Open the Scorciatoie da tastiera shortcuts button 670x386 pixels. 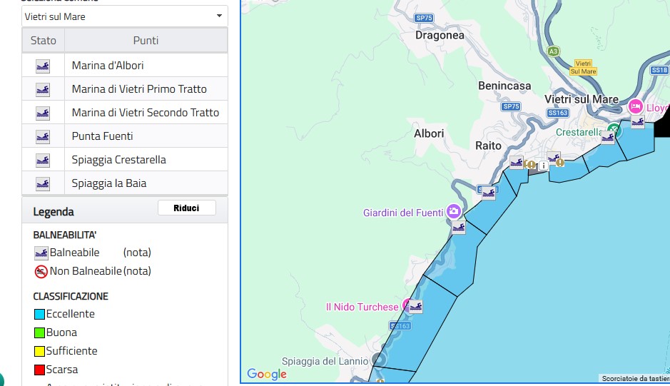tap(635, 378)
